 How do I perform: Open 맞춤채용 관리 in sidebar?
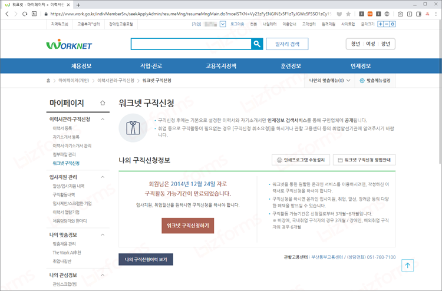pyautogui.click(x=64, y=244)
